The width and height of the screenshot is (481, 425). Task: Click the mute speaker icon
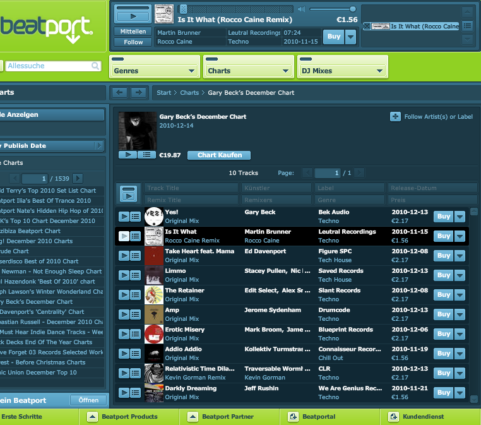coord(301,9)
